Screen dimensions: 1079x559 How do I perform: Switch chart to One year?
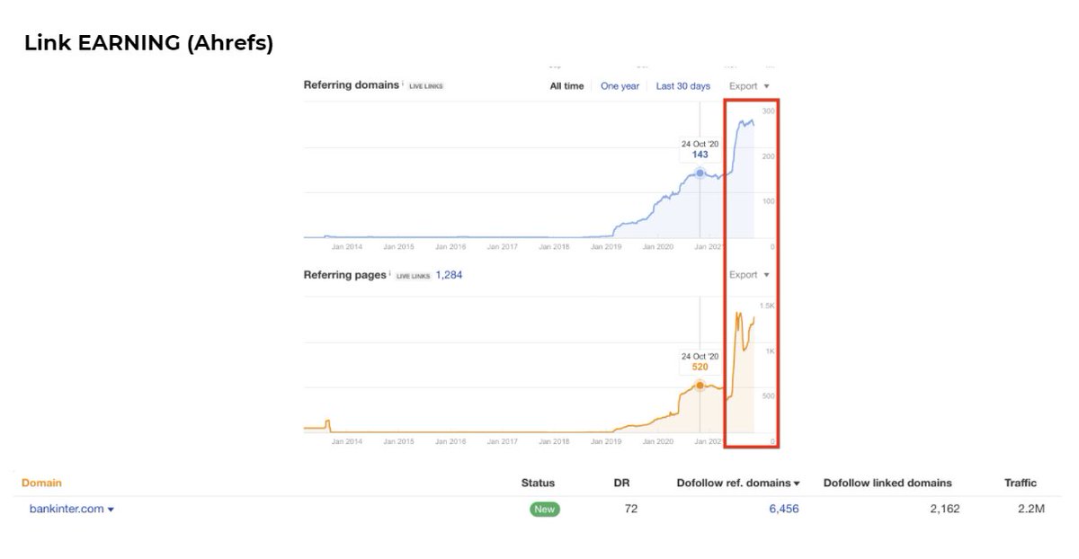pos(620,86)
